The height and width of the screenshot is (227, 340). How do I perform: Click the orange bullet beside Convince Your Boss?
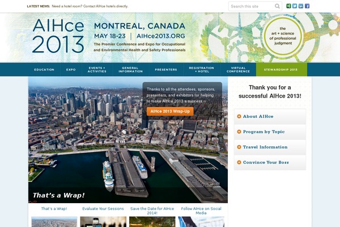pos(239,162)
